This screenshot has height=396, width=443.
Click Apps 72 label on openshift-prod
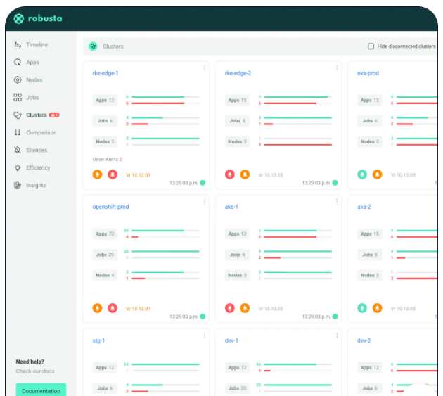click(105, 234)
